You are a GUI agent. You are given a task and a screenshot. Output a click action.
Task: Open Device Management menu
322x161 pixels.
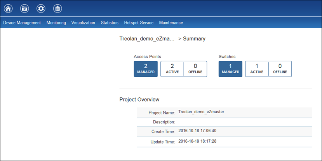tap(22, 23)
